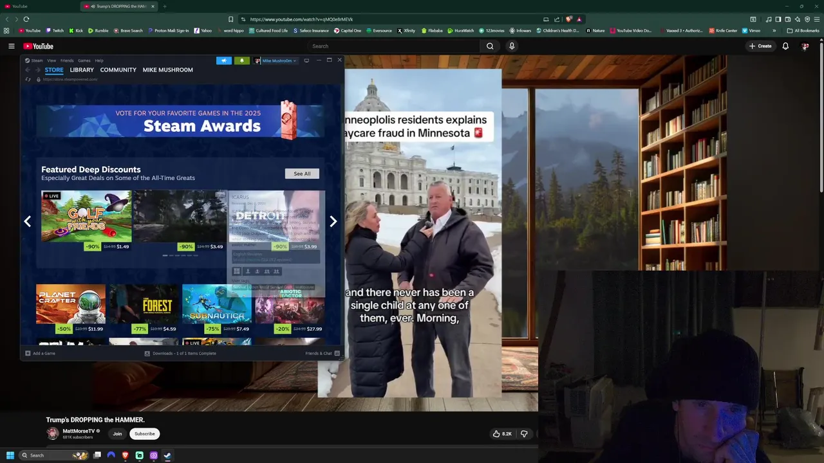Image resolution: width=824 pixels, height=463 pixels.
Task: Select the Steam STORE tab
Action: [54, 69]
